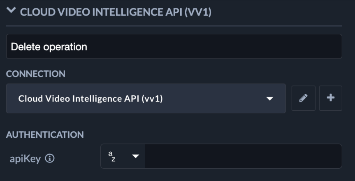Click the 'Delete operation' text in name box
355x181 pixels.
pyautogui.click(x=49, y=46)
